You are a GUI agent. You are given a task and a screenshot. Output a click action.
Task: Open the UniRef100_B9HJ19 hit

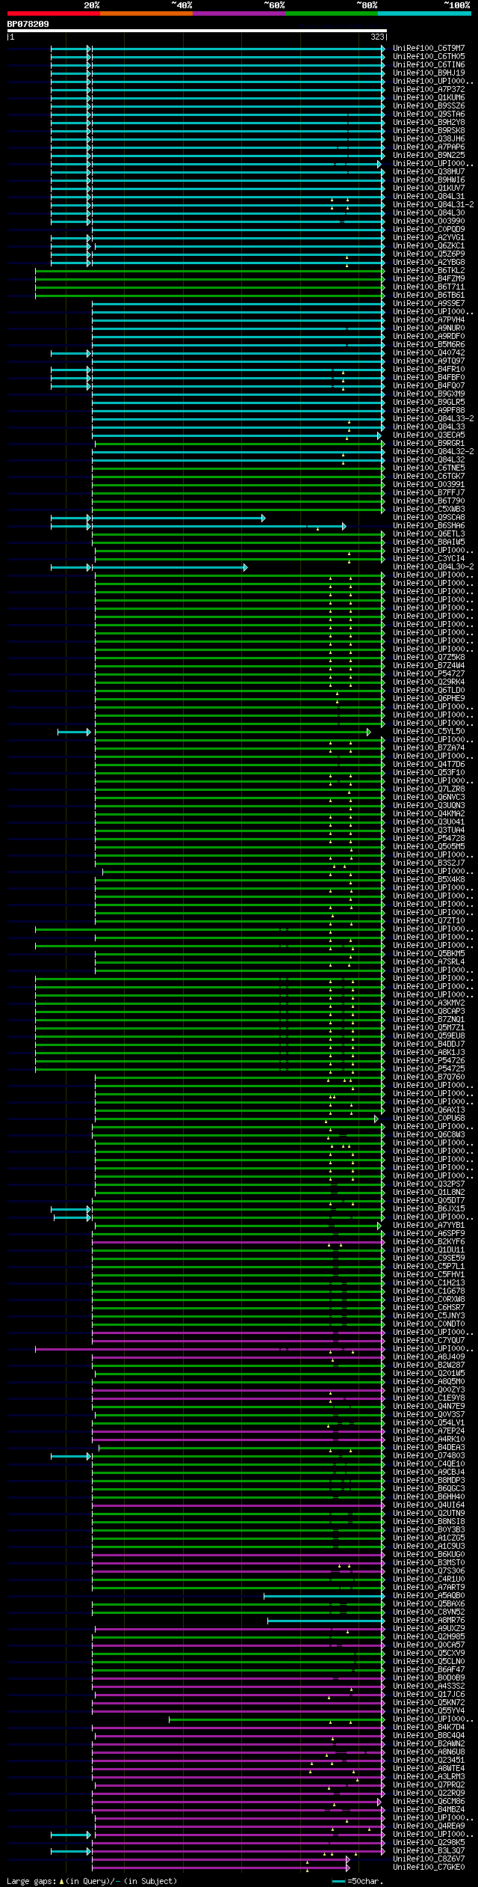(x=429, y=73)
